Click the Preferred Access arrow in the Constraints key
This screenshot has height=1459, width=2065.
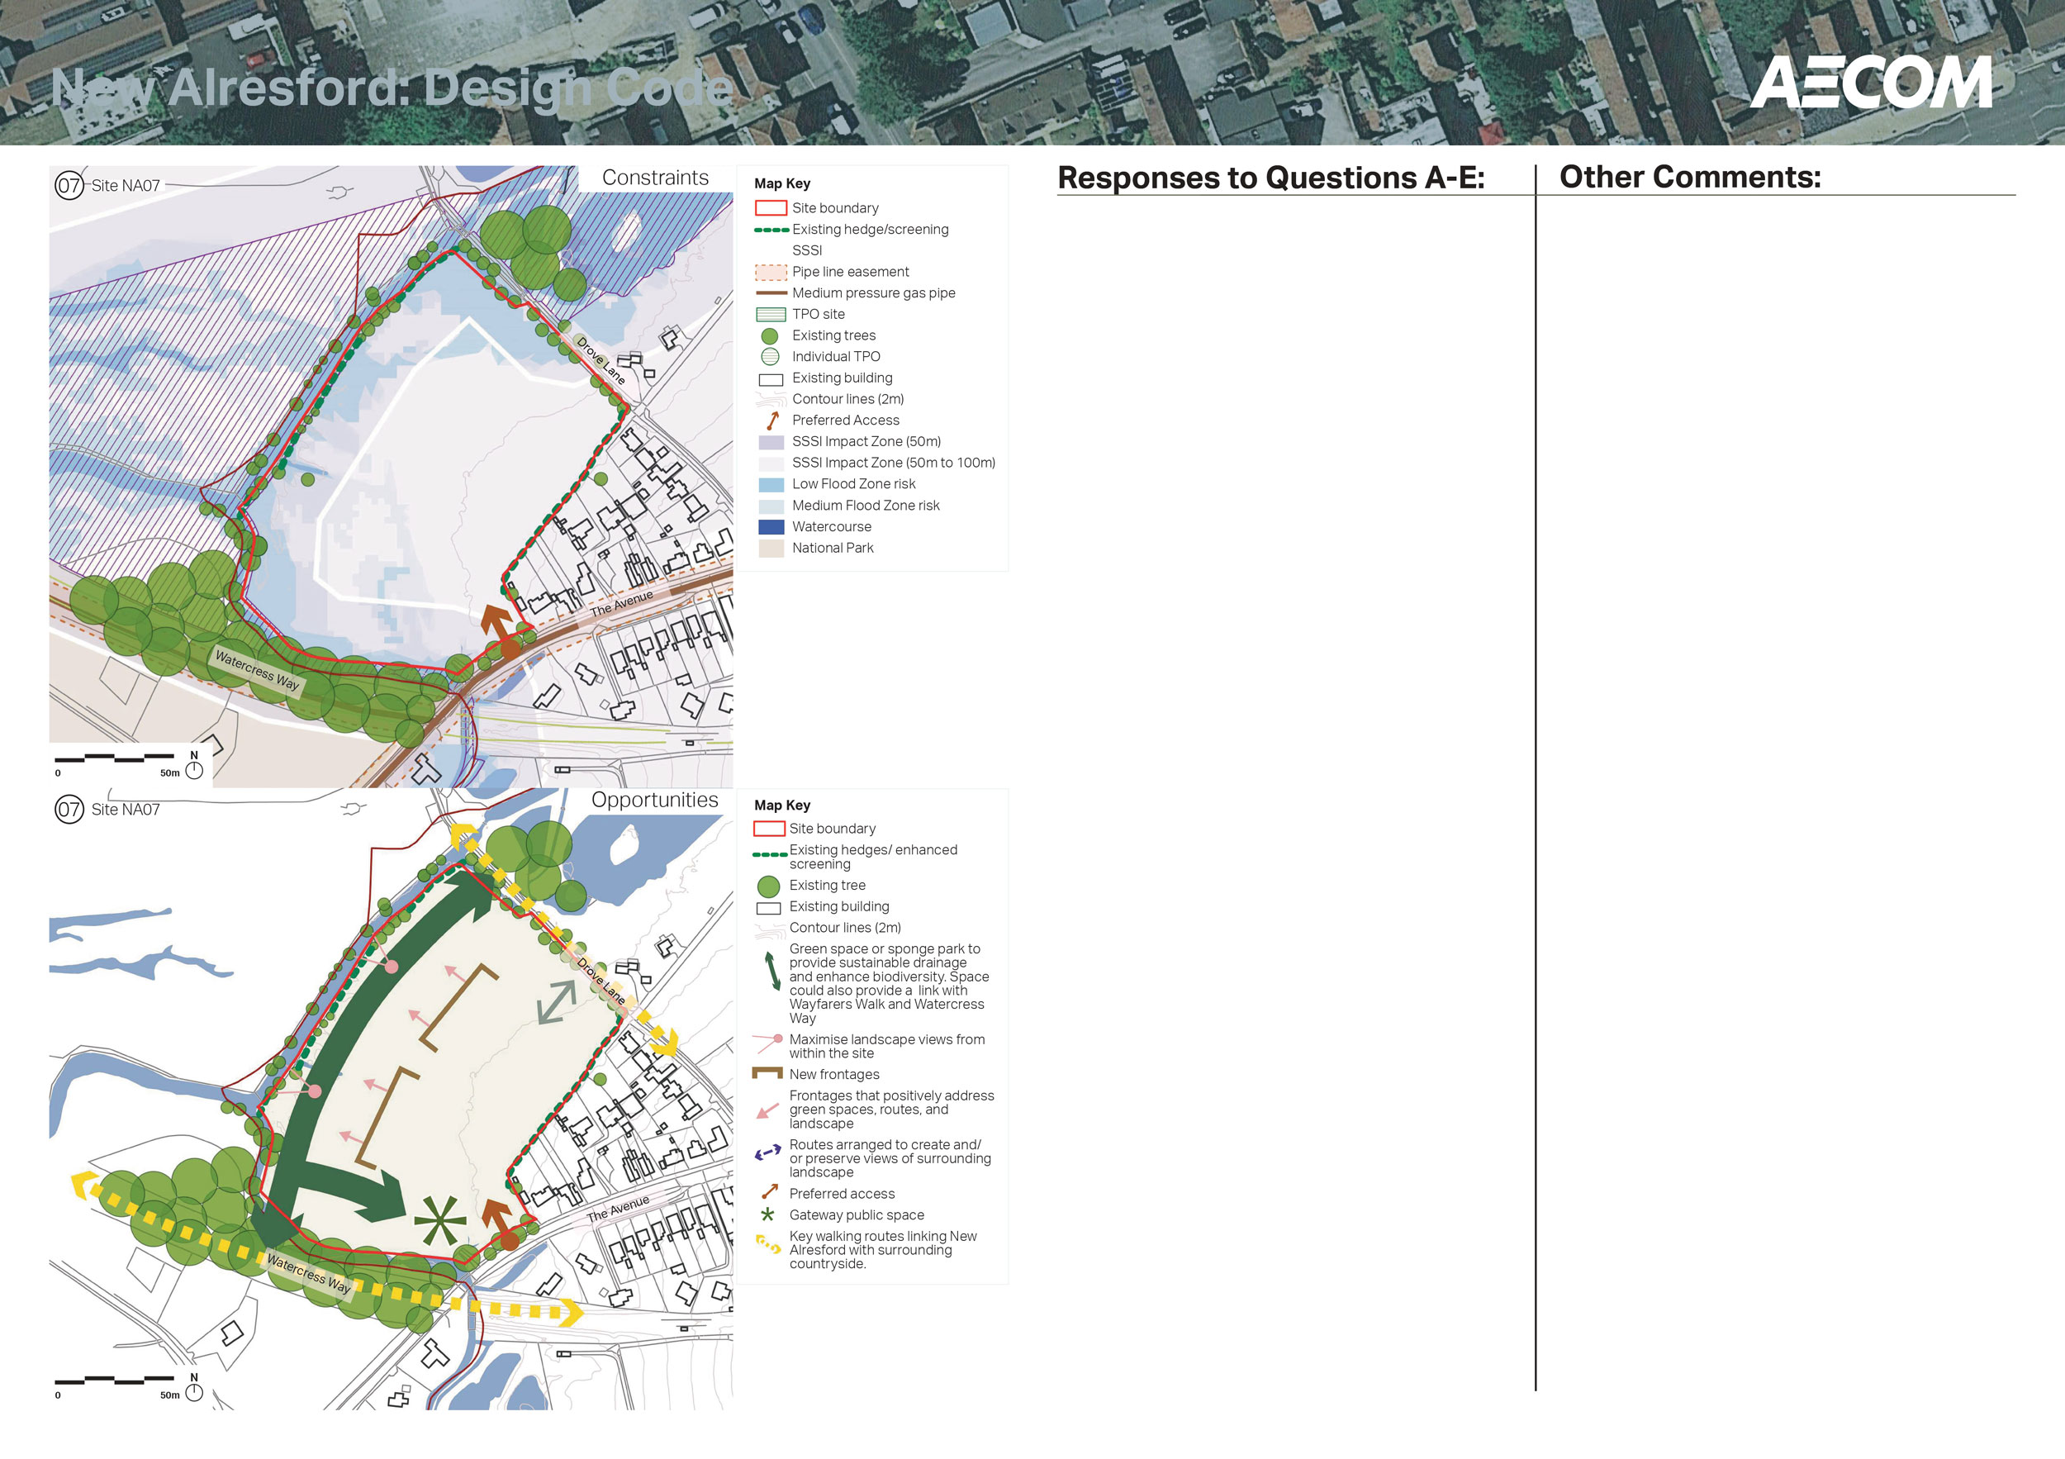771,420
